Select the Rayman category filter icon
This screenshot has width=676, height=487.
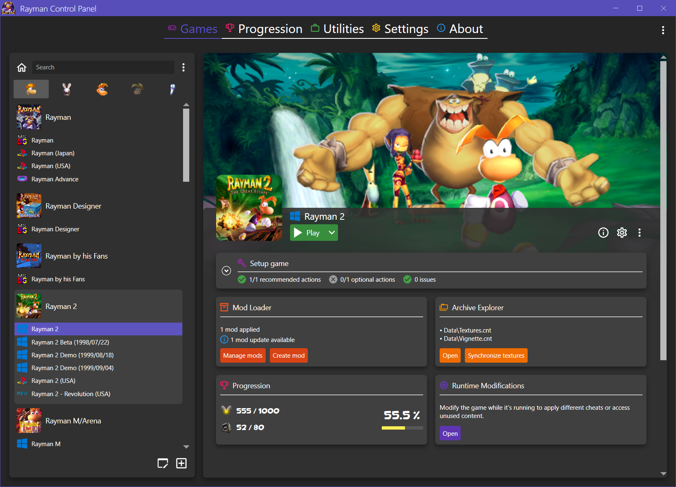coord(31,89)
